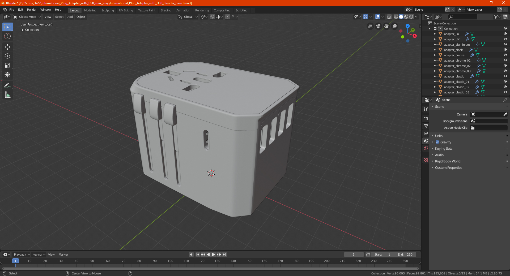This screenshot has width=510, height=276.
Task: Toggle Collection visibility eye
Action: tap(505, 29)
